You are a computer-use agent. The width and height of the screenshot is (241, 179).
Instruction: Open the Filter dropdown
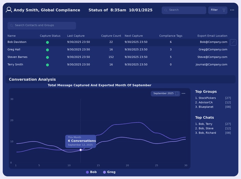(x=218, y=10)
